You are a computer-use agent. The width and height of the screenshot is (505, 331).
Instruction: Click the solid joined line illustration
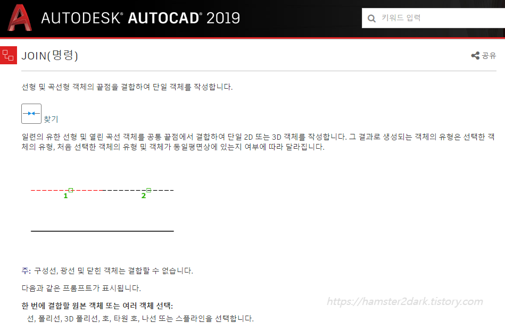[x=102, y=231]
